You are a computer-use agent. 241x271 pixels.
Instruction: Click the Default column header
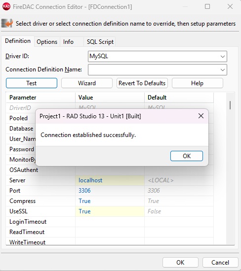(179, 98)
